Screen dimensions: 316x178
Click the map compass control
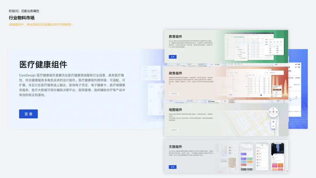pos(273,112)
